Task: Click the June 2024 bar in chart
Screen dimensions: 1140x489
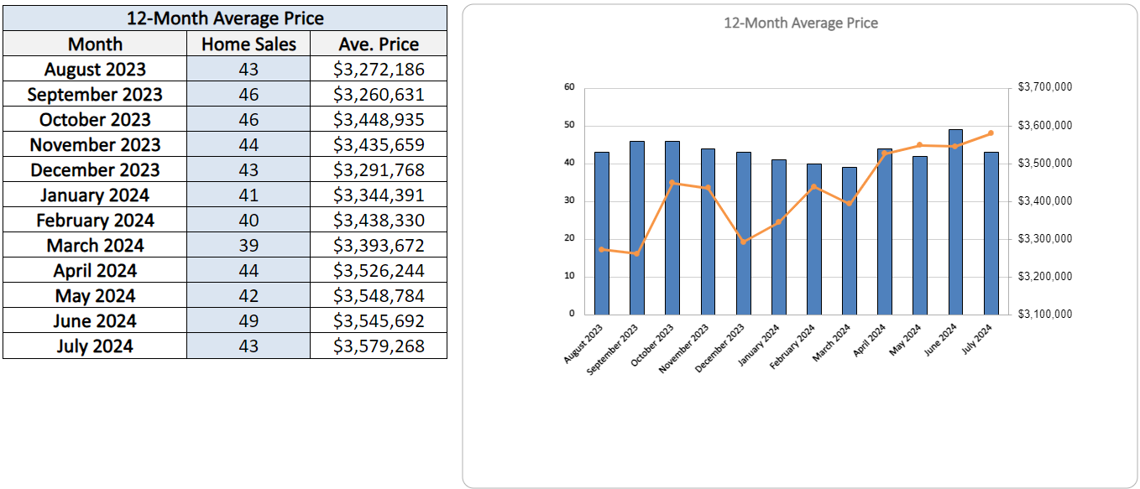Action: tap(955, 221)
